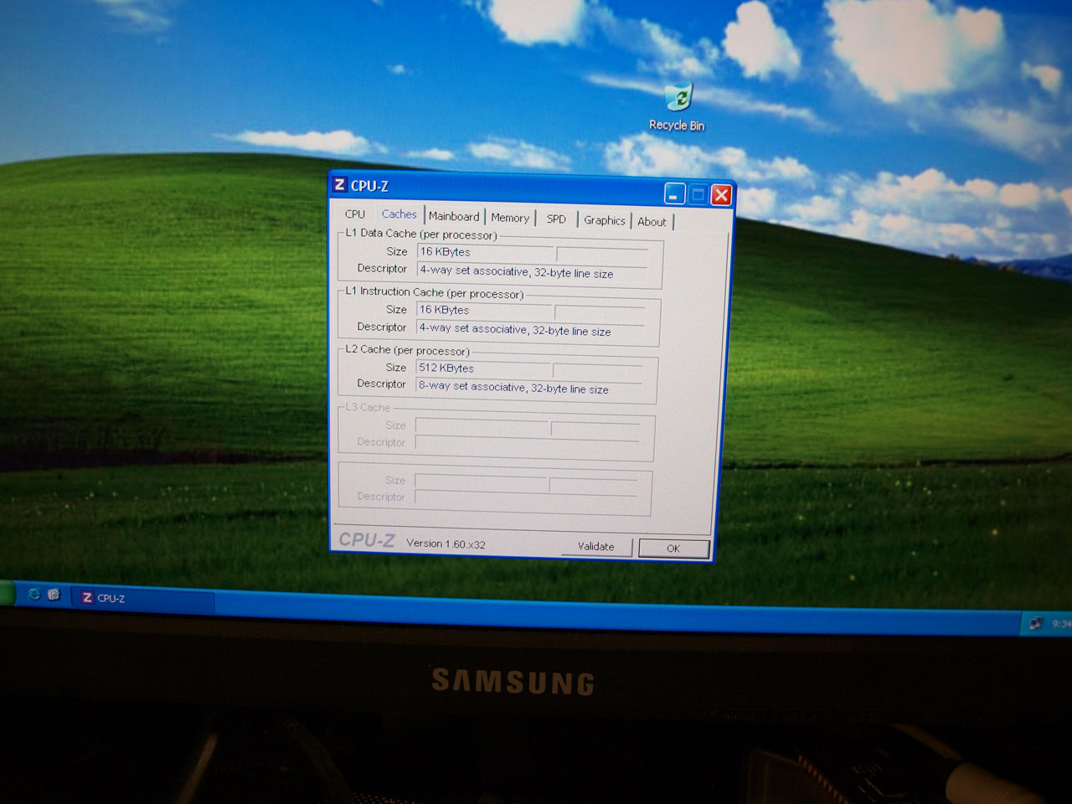1072x804 pixels.
Task: Open Internet Explorer from quick launch
Action: point(34,594)
